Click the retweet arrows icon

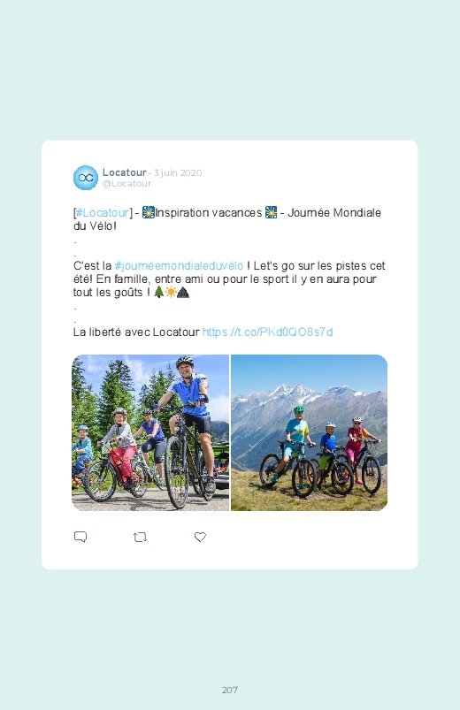(x=140, y=538)
